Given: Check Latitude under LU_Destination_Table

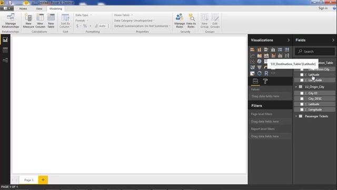Looking at the screenshot, I should [x=302, y=75].
